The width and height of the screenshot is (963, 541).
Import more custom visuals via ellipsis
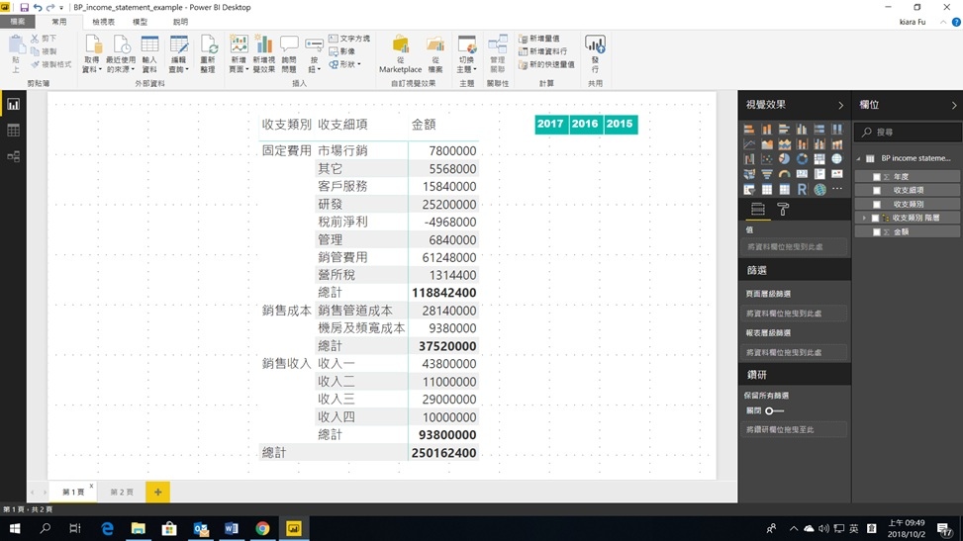click(837, 189)
